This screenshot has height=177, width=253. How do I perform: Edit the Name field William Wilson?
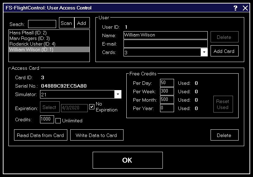tap(166, 35)
